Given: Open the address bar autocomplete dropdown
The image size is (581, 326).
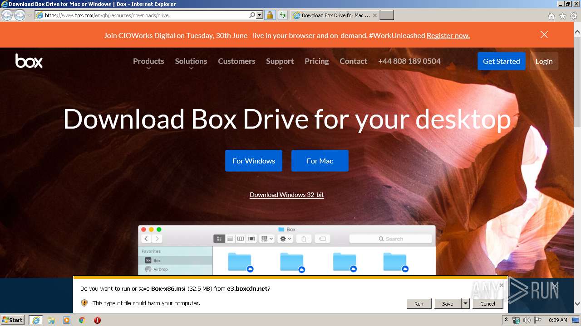Looking at the screenshot, I should (260, 15).
